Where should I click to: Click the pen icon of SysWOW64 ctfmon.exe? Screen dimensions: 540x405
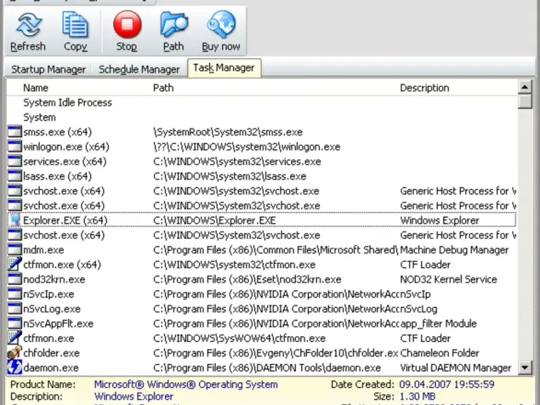14,338
